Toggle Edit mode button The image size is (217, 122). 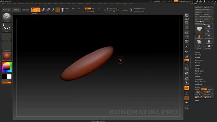pyautogui.click(x=33, y=10)
